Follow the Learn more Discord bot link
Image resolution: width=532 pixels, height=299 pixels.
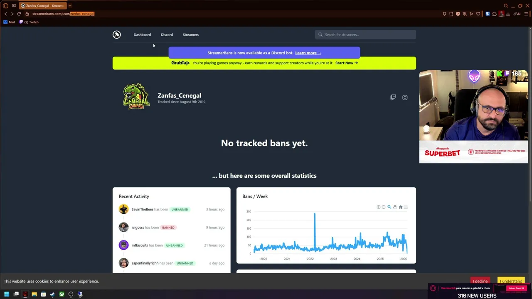coord(308,53)
